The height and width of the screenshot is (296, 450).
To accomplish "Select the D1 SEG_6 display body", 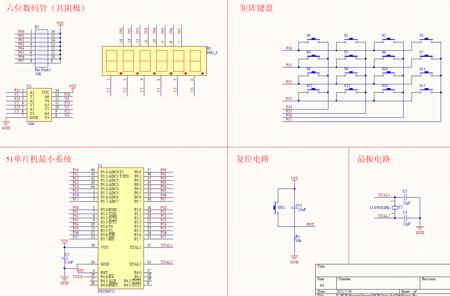I will [x=154, y=61].
